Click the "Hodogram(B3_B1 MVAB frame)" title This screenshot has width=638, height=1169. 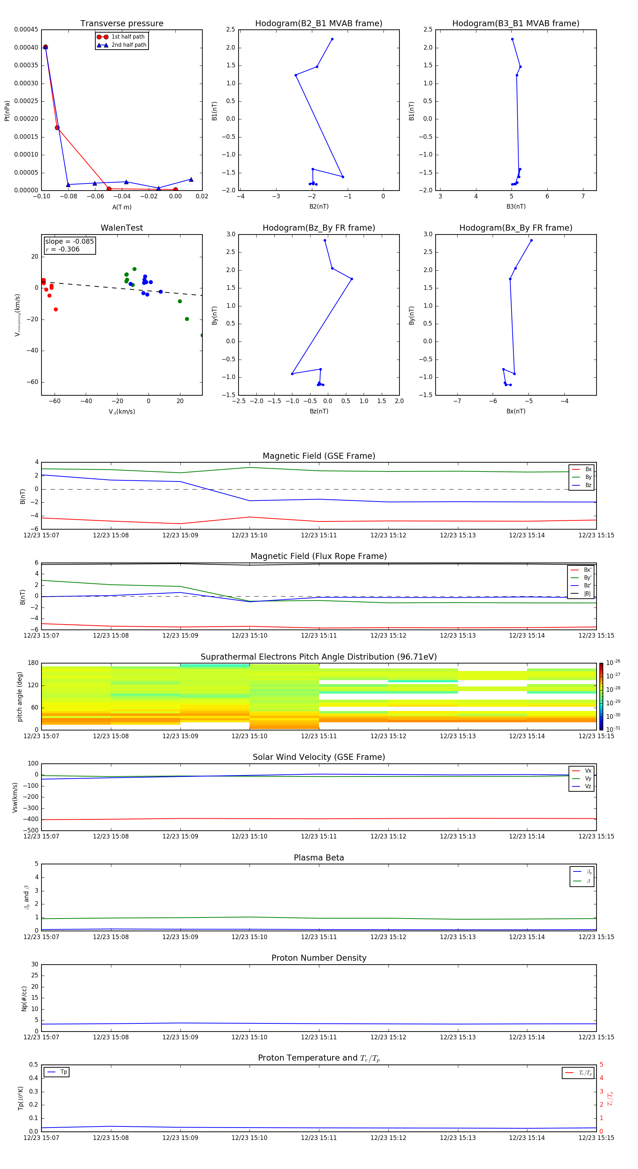pyautogui.click(x=516, y=24)
